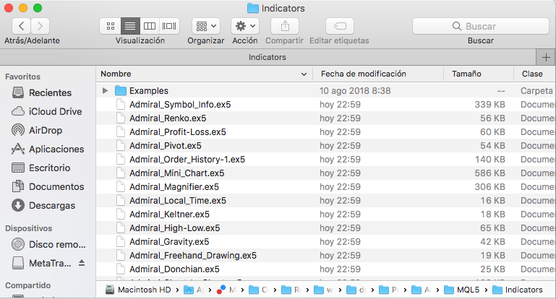
Task: Add a new tab with plus button
Action: pyautogui.click(x=546, y=57)
